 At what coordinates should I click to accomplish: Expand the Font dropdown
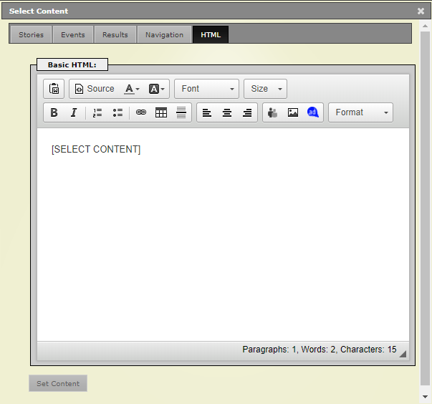coord(206,89)
